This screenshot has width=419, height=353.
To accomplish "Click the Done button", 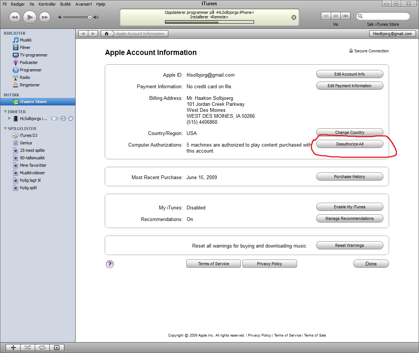I will 371,264.
